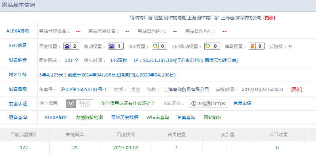This screenshot has width=316, height=154.
Task: Click the 安全认证 row label
Action: click(x=18, y=104)
